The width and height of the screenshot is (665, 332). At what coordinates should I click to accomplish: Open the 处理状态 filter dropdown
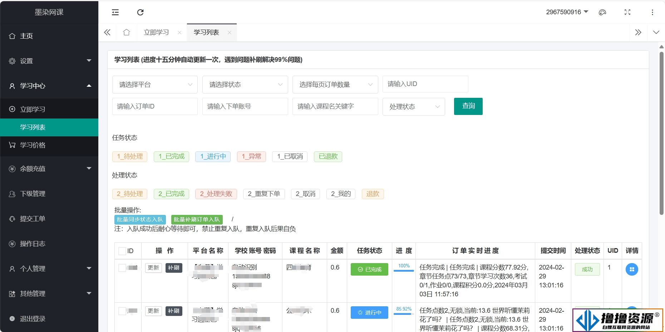pos(414,107)
